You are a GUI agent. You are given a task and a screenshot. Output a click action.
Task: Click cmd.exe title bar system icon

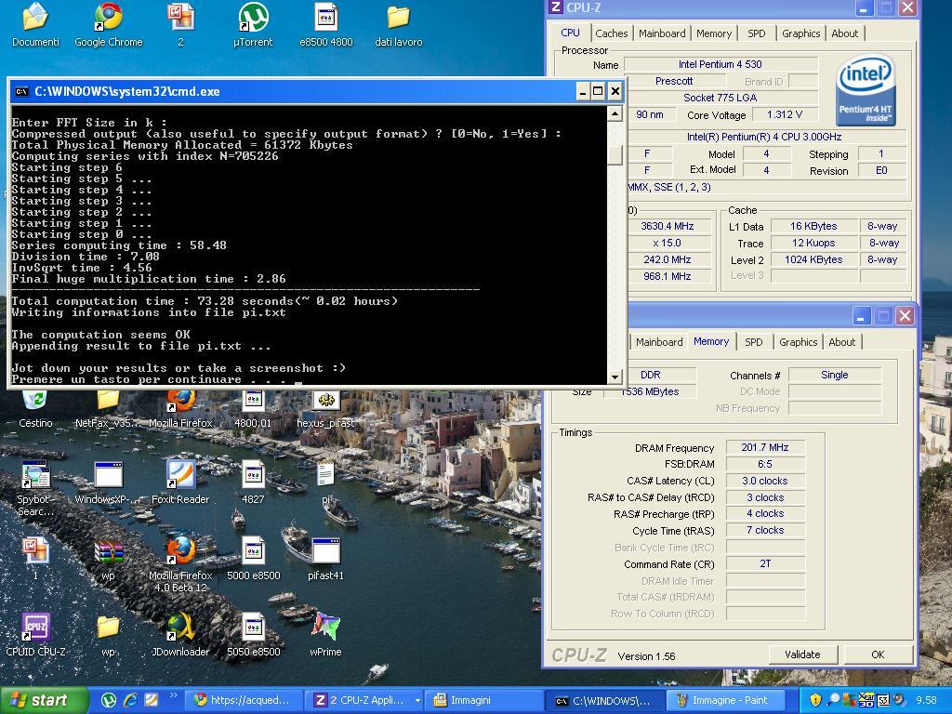pyautogui.click(x=22, y=92)
